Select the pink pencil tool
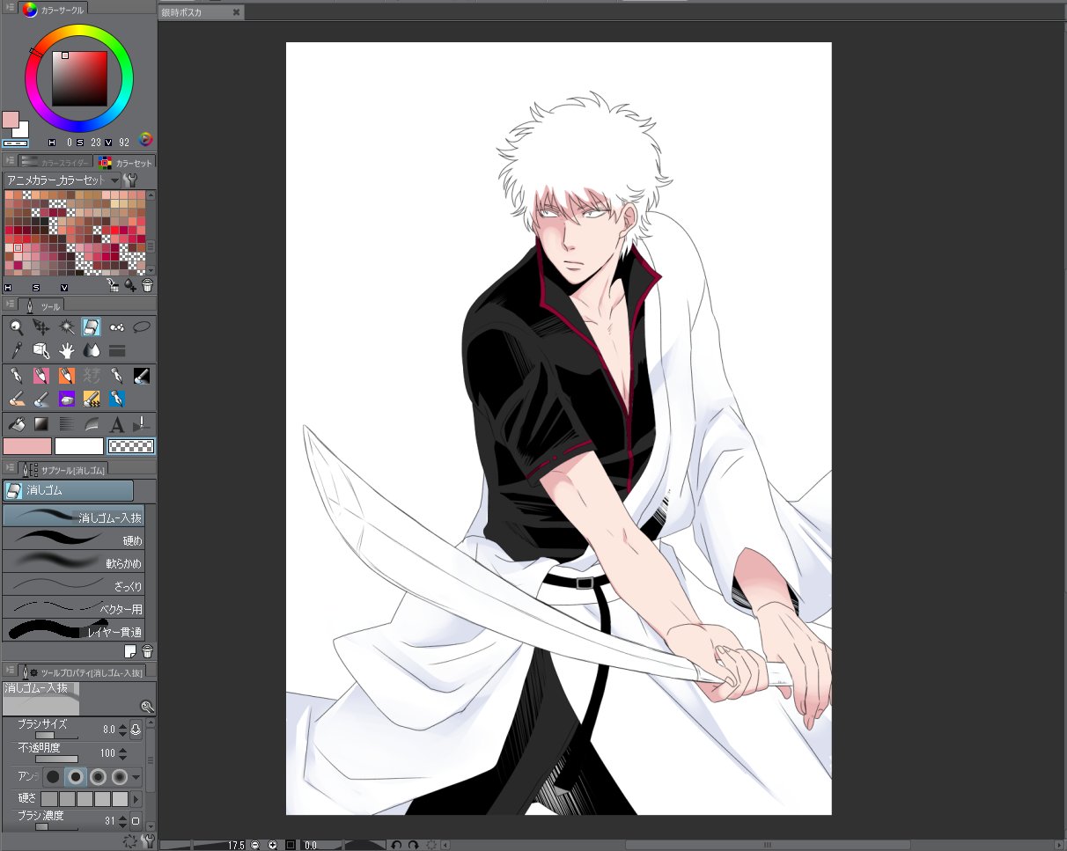 (40, 376)
